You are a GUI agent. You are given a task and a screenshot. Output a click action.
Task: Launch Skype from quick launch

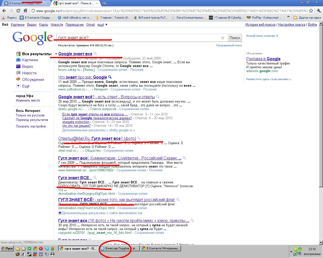pyautogui.click(x=47, y=248)
